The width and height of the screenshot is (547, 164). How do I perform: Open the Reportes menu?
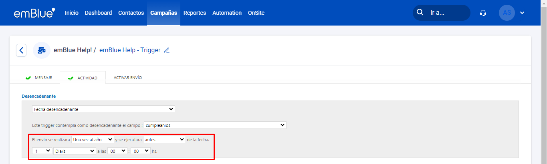pyautogui.click(x=195, y=13)
